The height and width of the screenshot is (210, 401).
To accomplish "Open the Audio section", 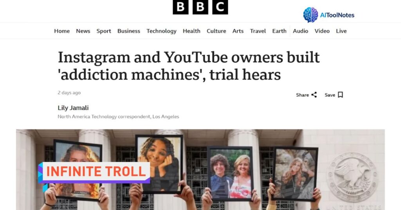I will pyautogui.click(x=300, y=31).
